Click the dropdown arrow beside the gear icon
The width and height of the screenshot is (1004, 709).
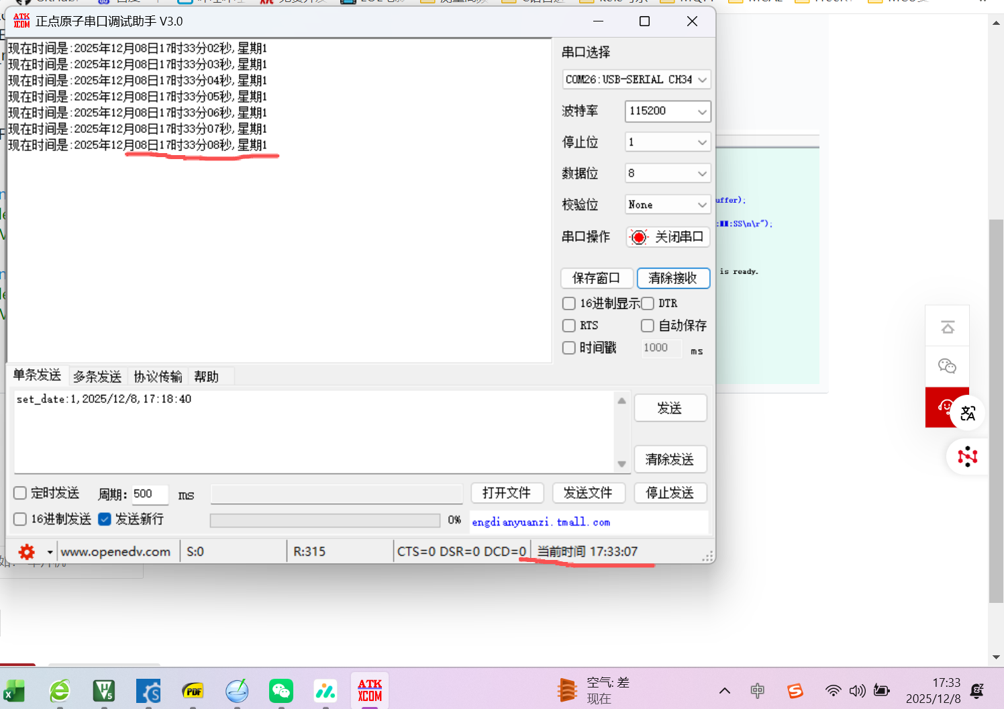tap(50, 553)
